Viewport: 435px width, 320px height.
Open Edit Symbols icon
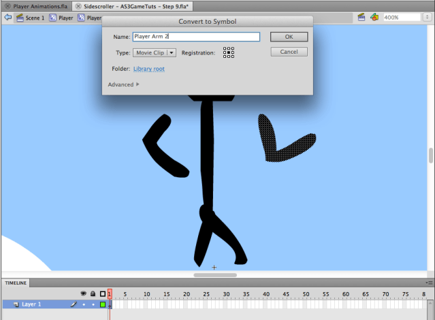[x=374, y=17]
